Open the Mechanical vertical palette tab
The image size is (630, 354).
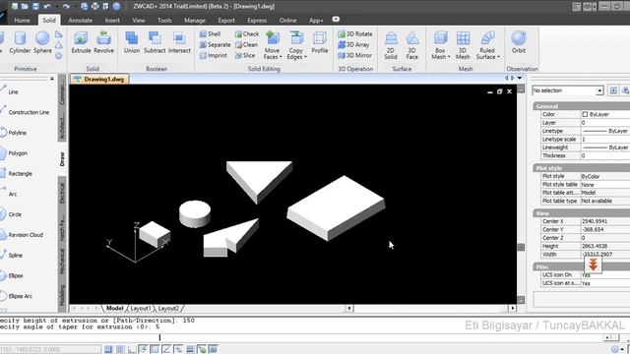coord(62,261)
